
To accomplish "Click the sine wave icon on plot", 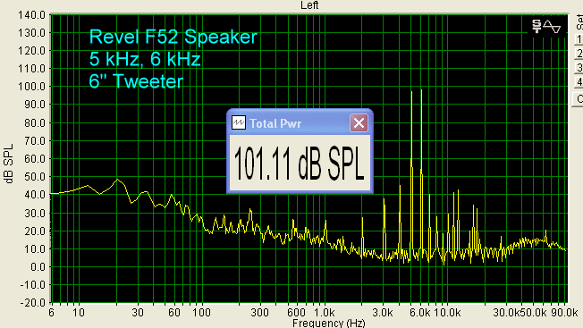I will (x=552, y=27).
